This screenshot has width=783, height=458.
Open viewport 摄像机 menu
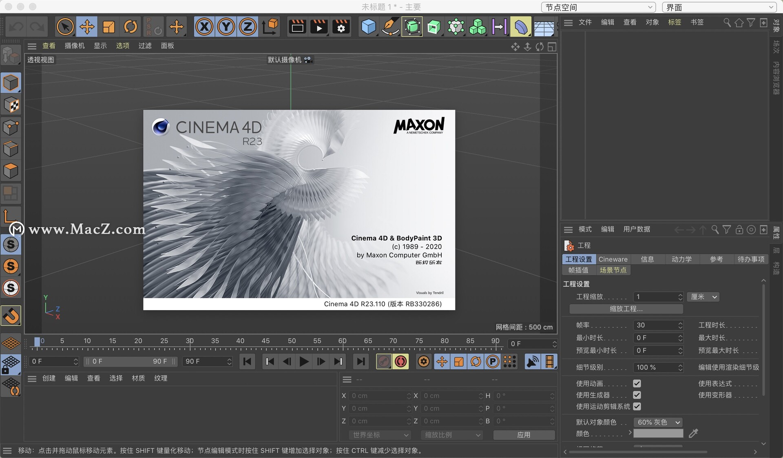pos(75,46)
